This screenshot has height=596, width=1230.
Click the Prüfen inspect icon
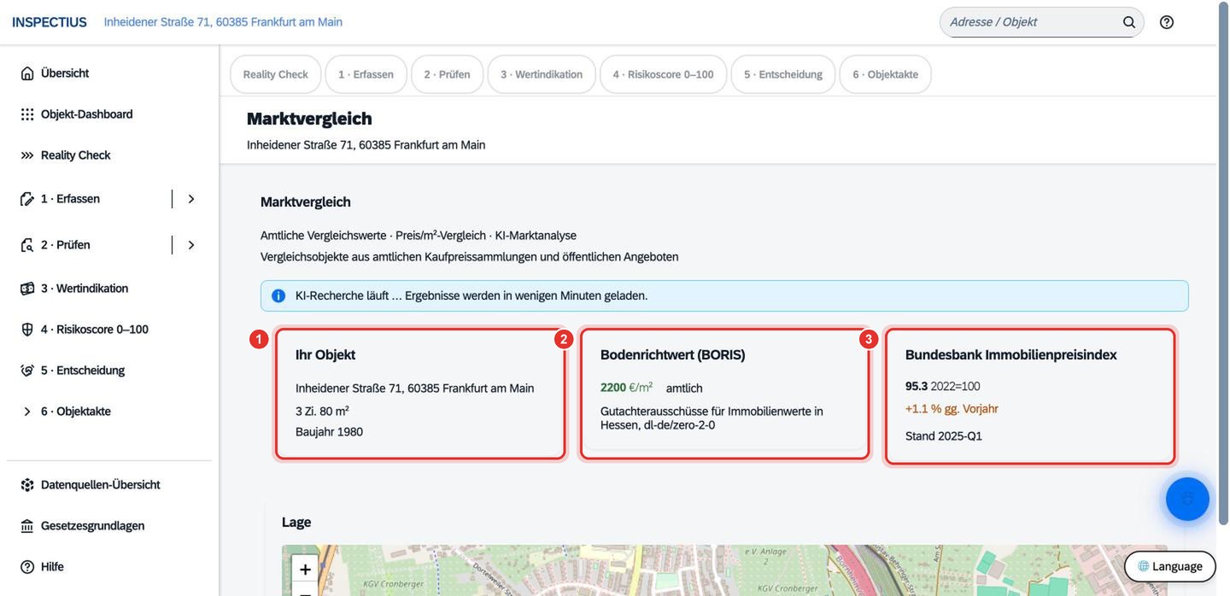[x=27, y=245]
